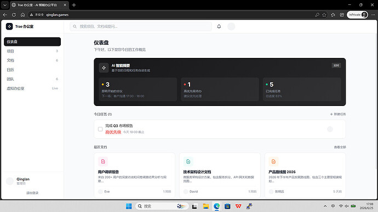Open the 用户调研报告 document card title

coord(108,172)
